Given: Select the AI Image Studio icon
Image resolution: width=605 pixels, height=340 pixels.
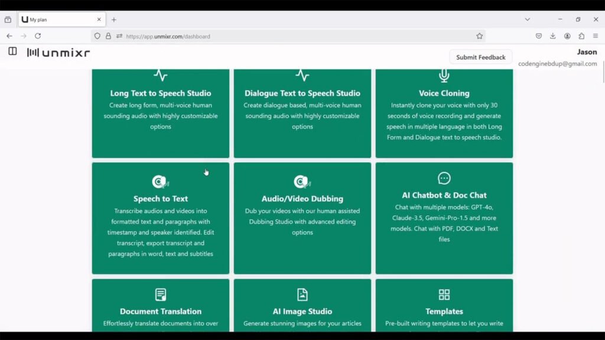Looking at the screenshot, I should point(302,295).
